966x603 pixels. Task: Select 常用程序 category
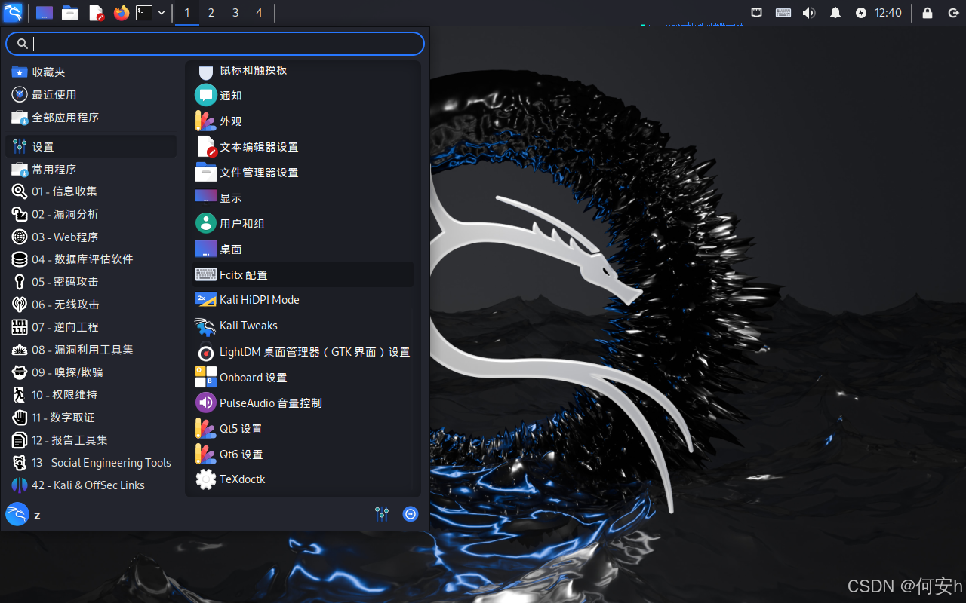point(91,169)
